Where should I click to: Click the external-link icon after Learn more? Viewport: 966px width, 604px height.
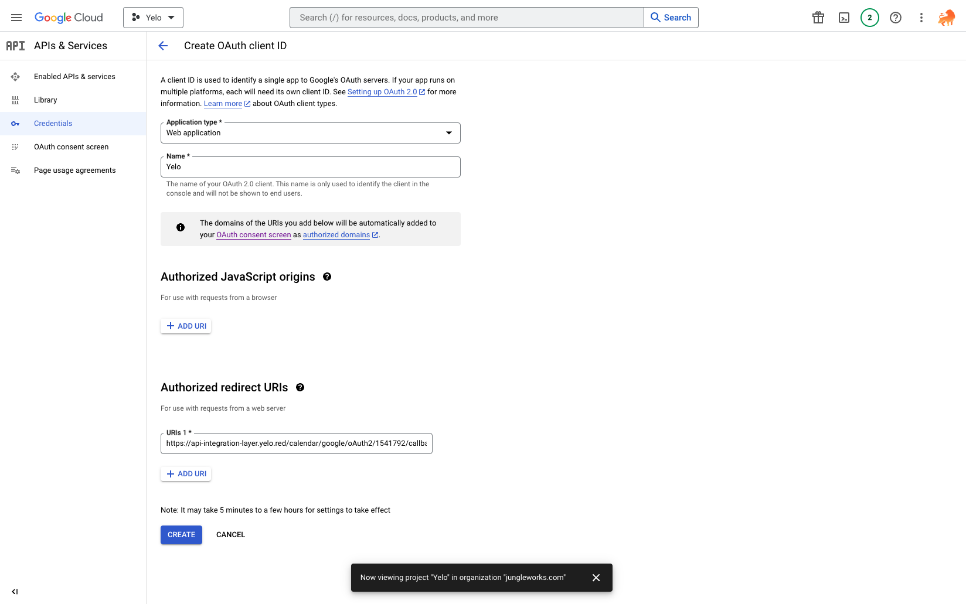[247, 104]
